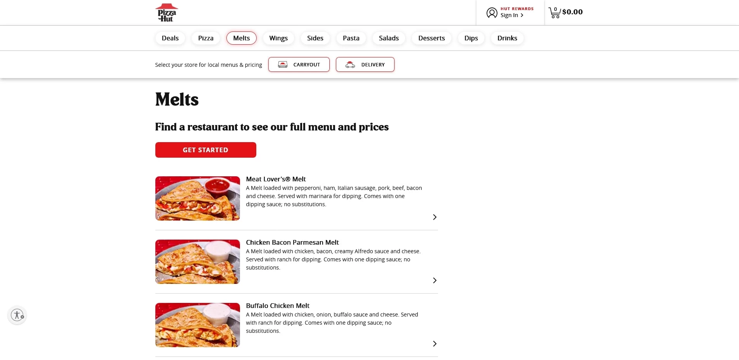Open the shopping cart
The width and height of the screenshot is (739, 360).
(x=554, y=12)
